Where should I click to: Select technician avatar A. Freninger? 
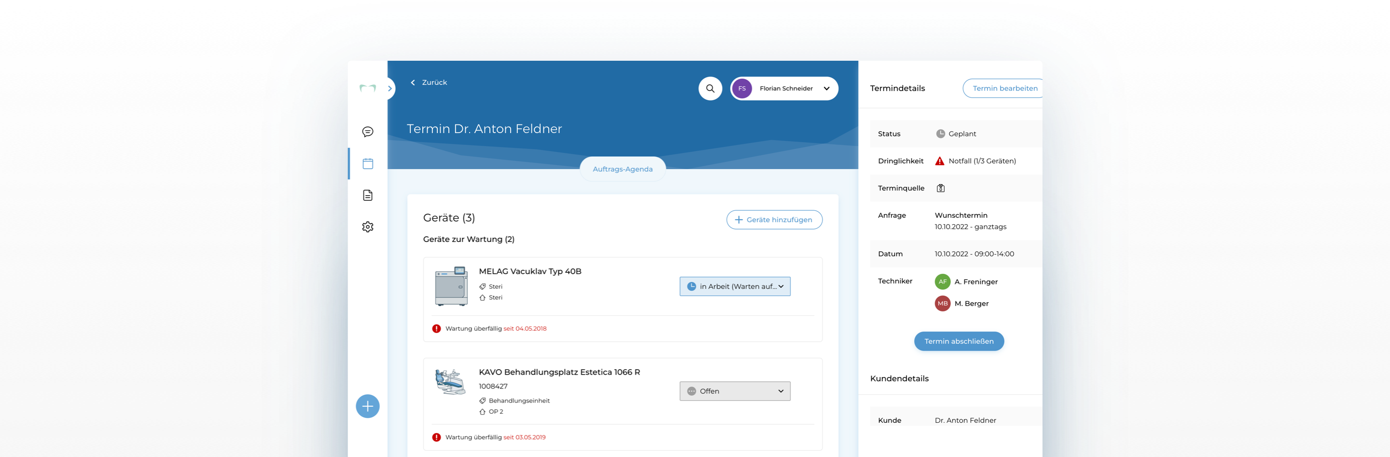pos(942,282)
